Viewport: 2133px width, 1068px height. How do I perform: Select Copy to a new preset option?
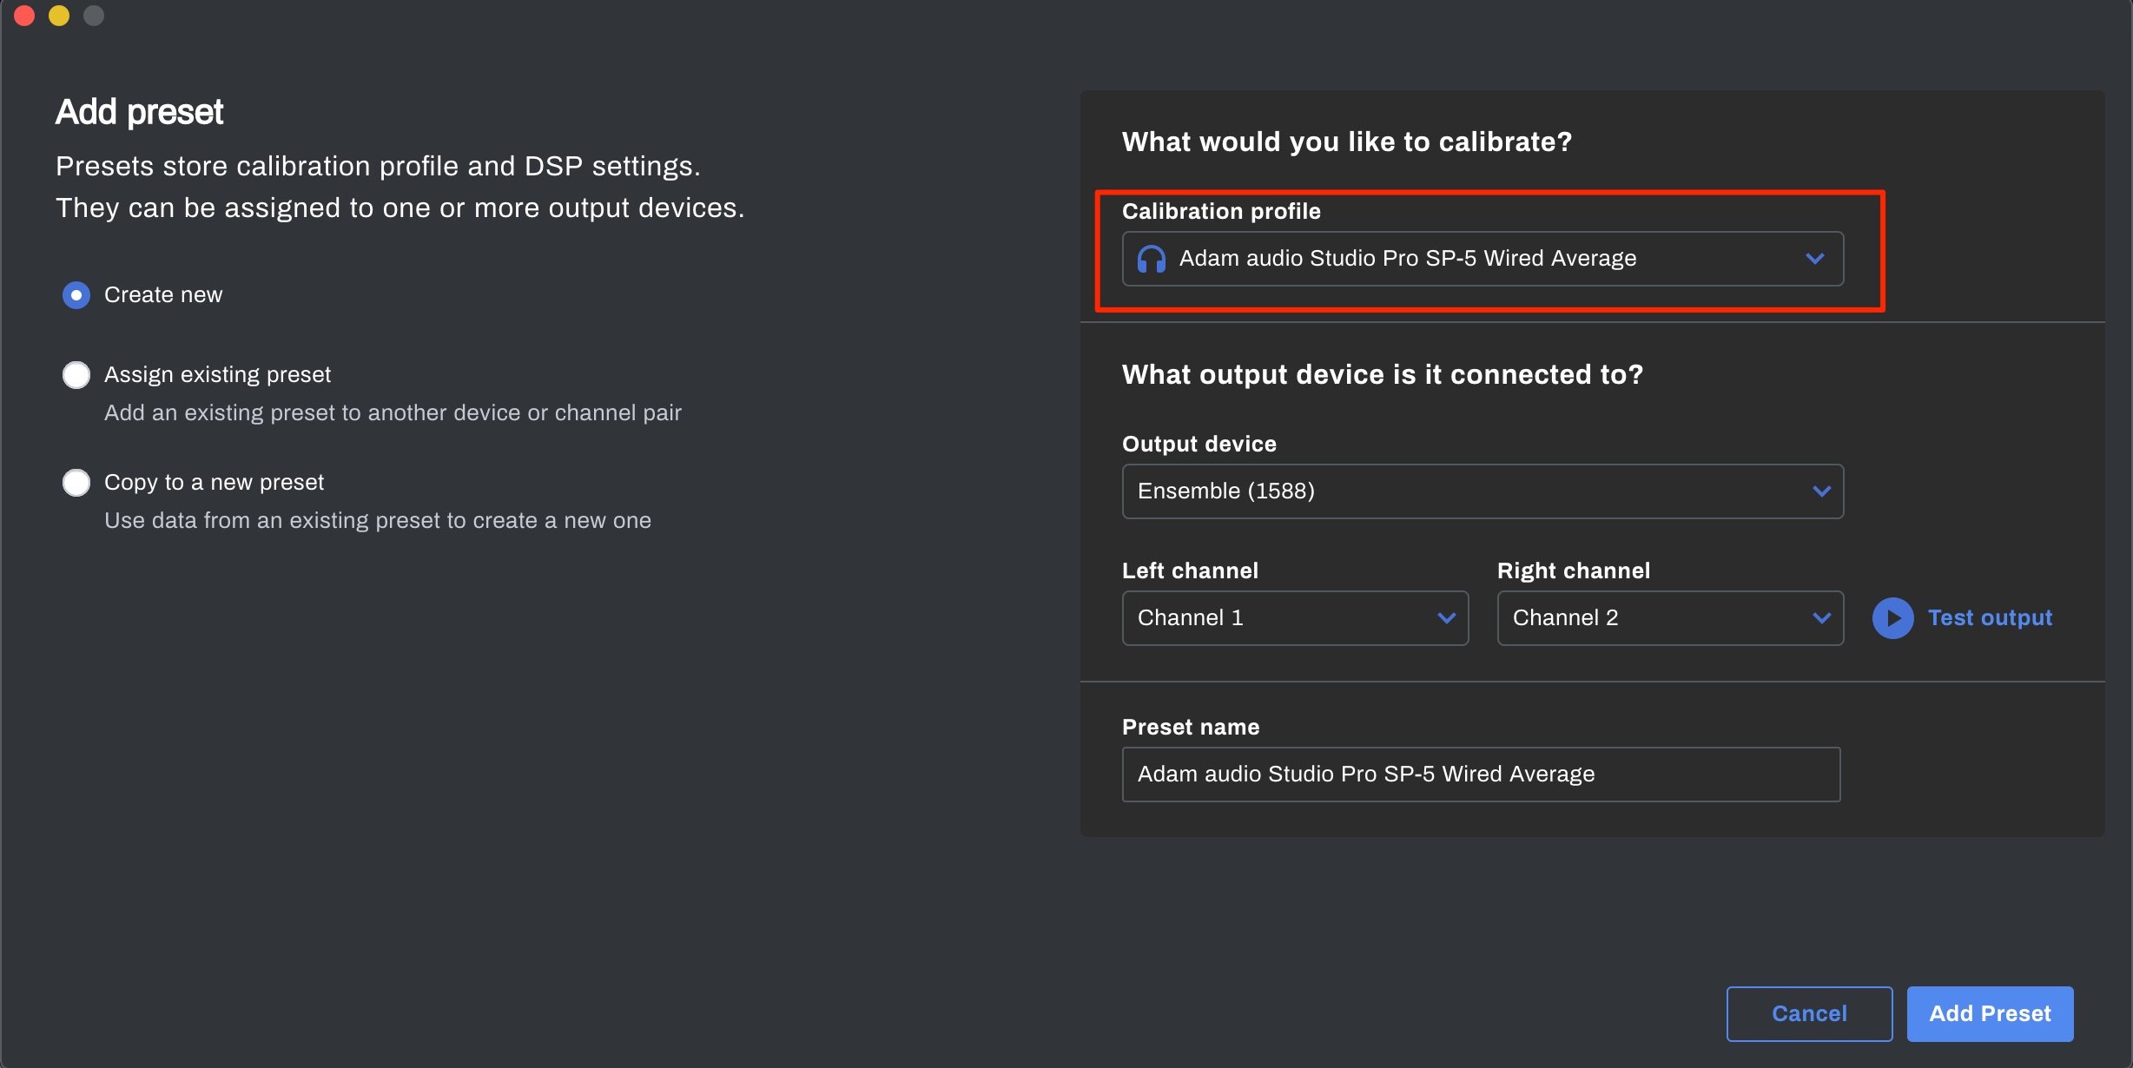pos(76,483)
